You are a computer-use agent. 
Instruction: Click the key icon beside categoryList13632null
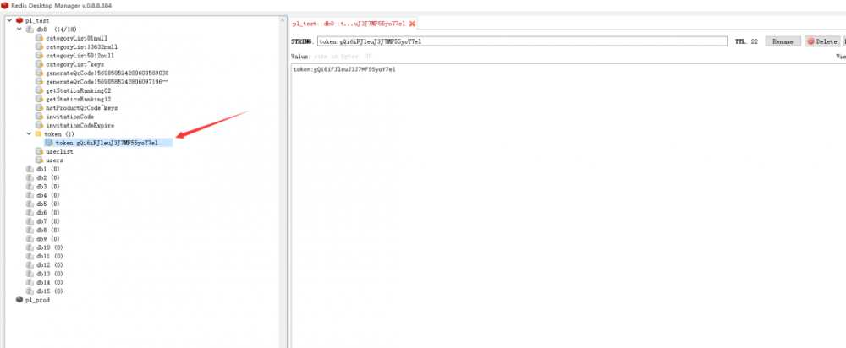(39, 46)
